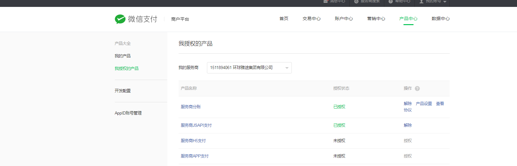The image size is (517, 166).
Task: Open the 服务商JSAPI支付 product link
Action: (196, 125)
